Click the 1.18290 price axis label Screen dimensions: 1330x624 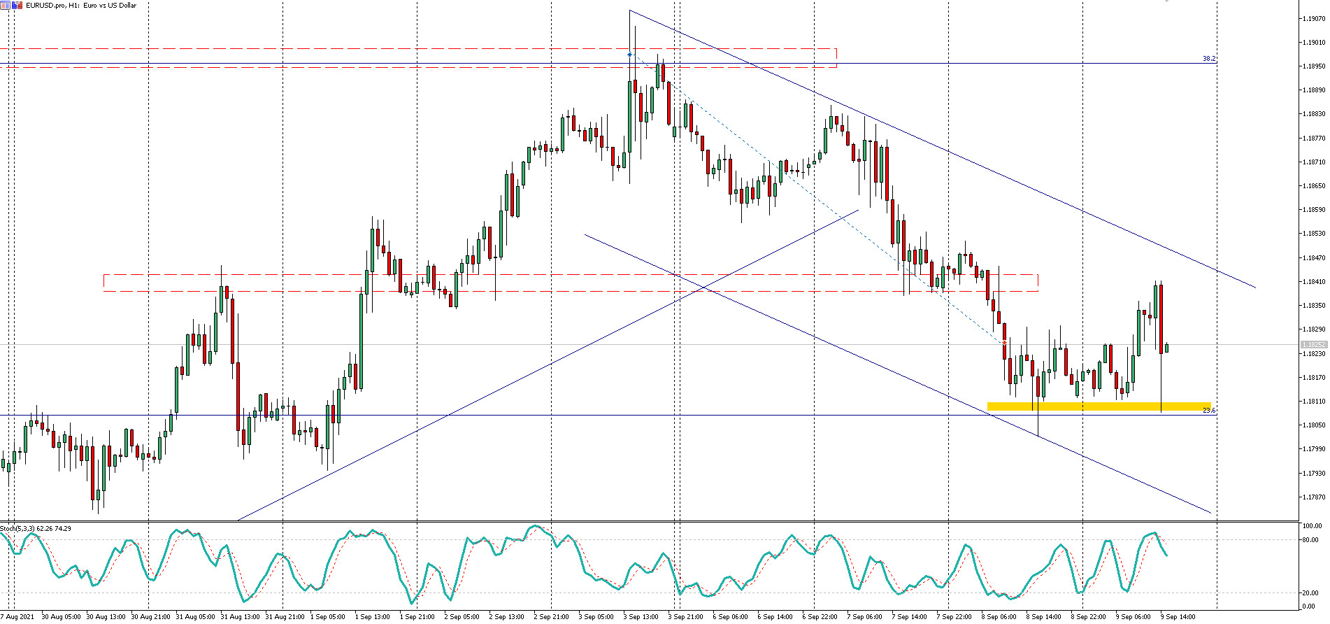tap(1314, 329)
